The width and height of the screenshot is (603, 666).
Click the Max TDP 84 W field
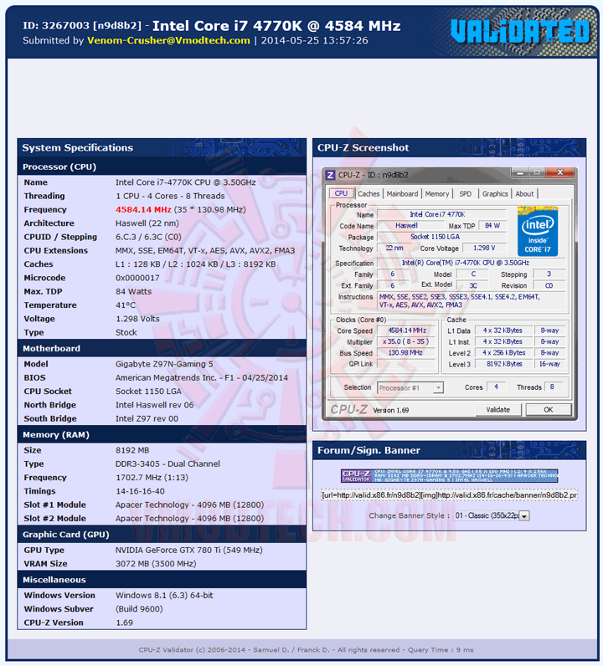pyautogui.click(x=492, y=226)
